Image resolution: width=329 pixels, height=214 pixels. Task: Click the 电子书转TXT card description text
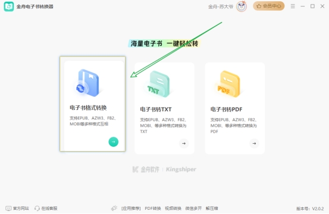(x=163, y=125)
